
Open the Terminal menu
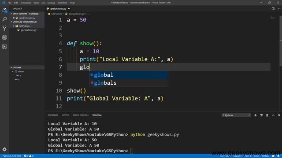coord(62,3)
